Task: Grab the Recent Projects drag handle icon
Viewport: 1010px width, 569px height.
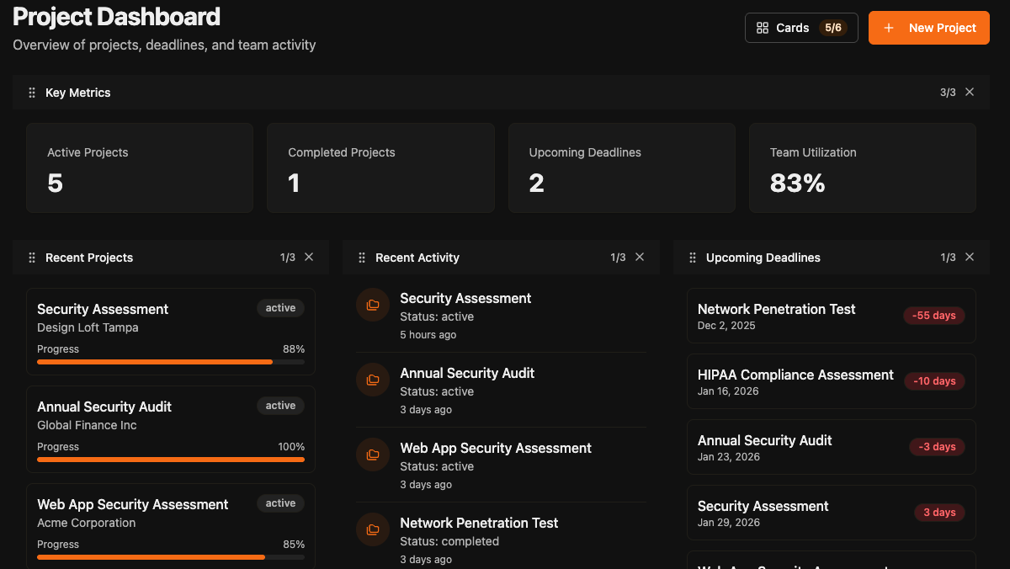Action: click(x=32, y=258)
